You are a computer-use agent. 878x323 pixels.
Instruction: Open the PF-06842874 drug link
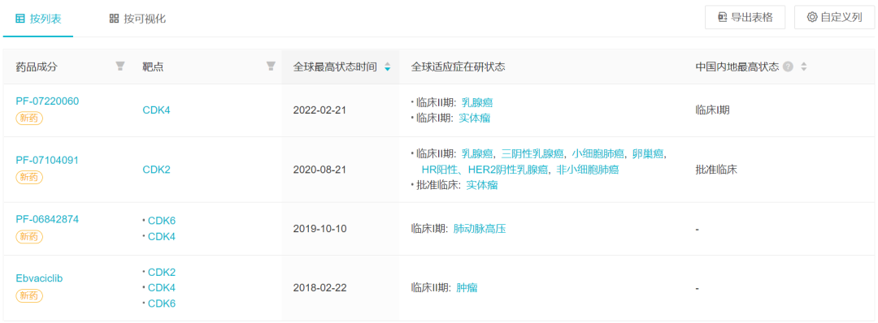[x=47, y=219]
